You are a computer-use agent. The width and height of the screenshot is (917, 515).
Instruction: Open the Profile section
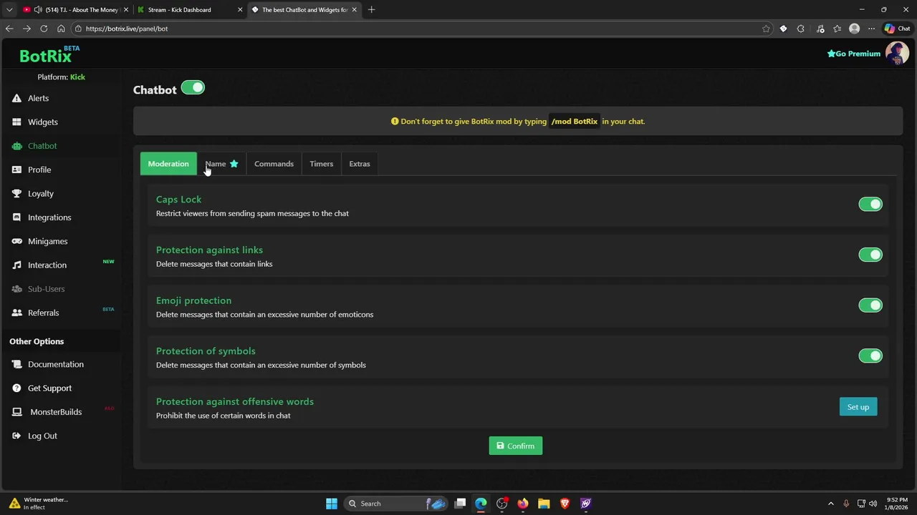[39, 170]
